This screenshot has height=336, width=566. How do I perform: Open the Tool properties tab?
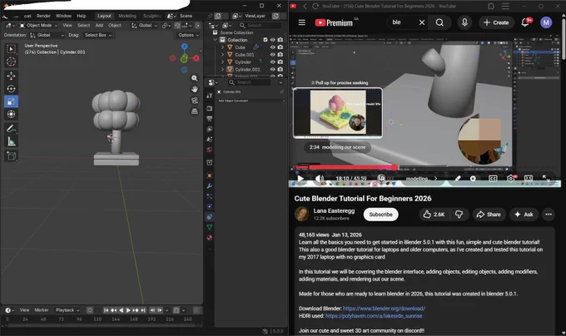pyautogui.click(x=210, y=96)
